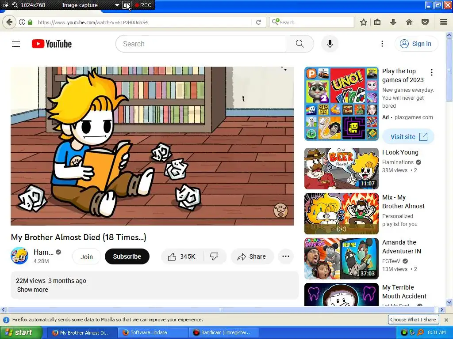
Task: Open the Windows start menu
Action: [x=21, y=332]
